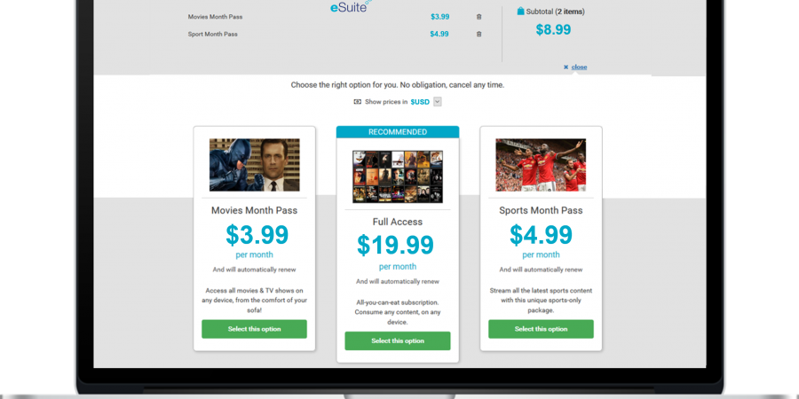Click the Full Access plan title

[398, 222]
